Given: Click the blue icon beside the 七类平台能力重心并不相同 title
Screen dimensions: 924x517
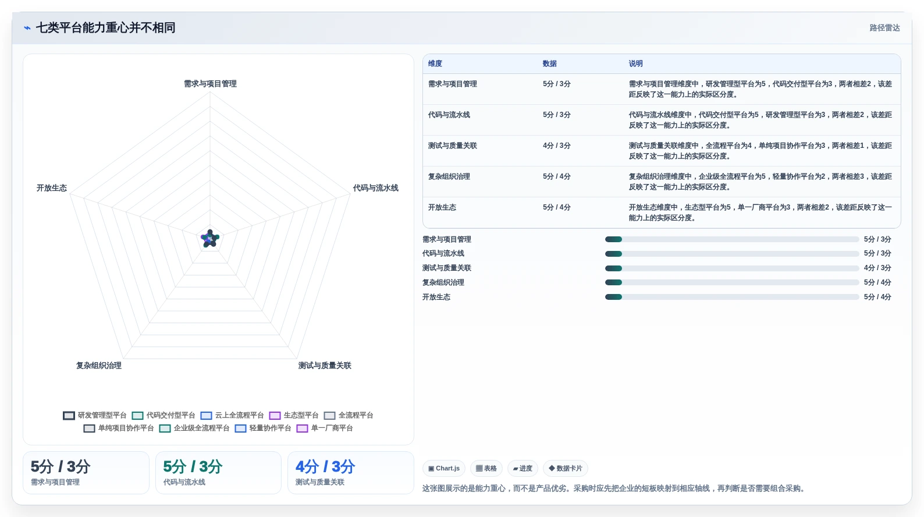Looking at the screenshot, I should tap(27, 28).
